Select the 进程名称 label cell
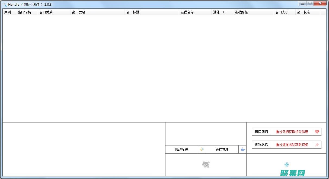 click(261, 145)
